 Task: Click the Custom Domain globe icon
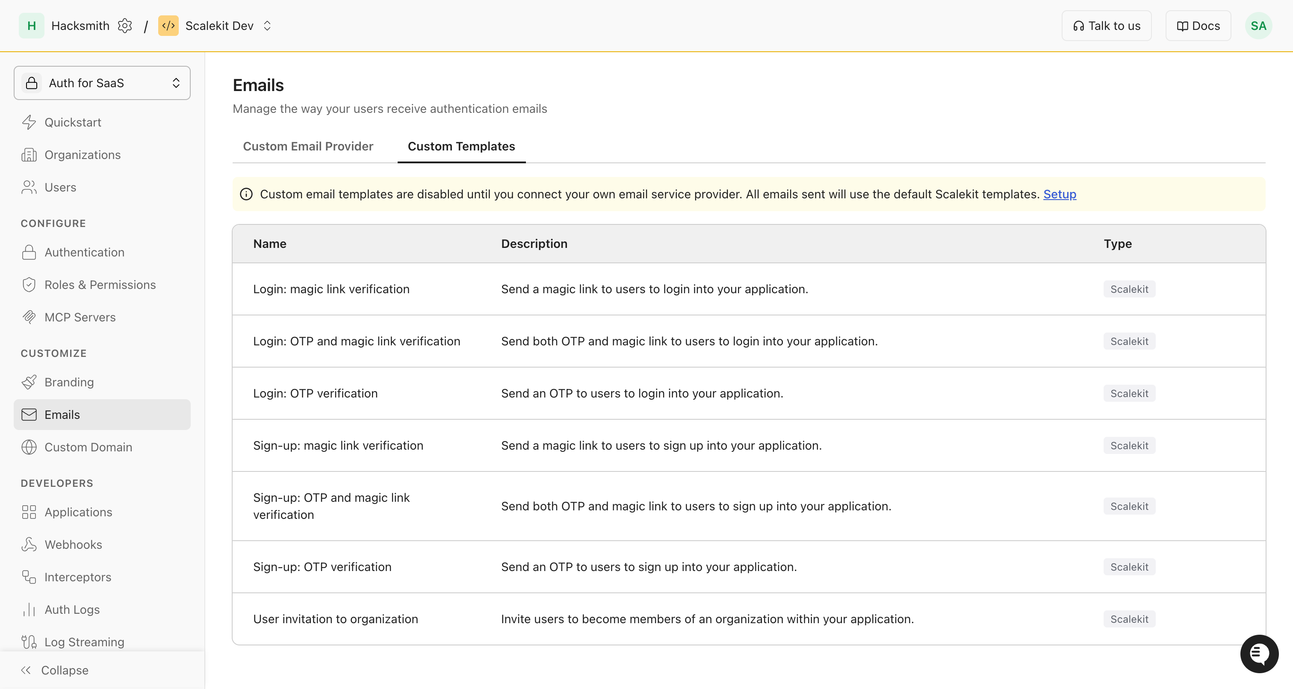(x=29, y=447)
